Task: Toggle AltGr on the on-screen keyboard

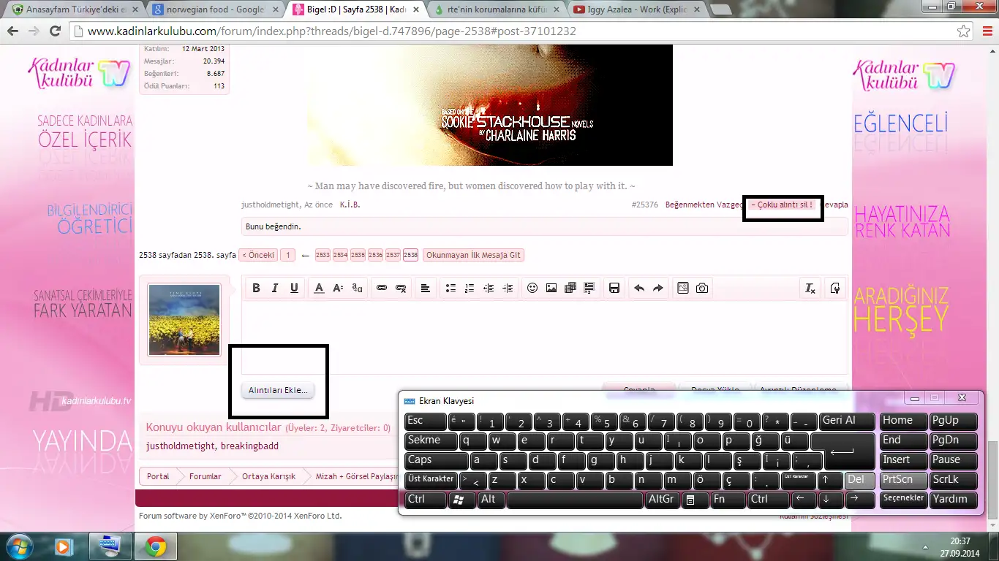Action: click(662, 500)
